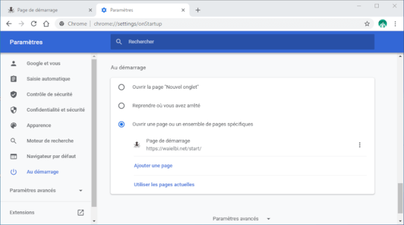
Task: Click the Rechercher settings search field
Action: click(242, 41)
